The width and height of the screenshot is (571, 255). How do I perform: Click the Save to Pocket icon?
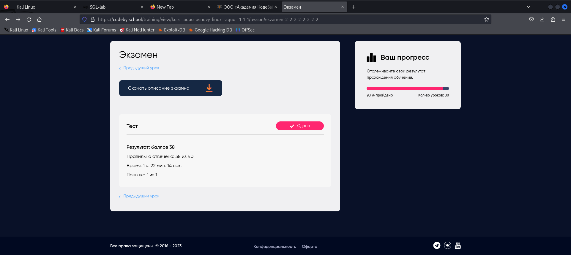pyautogui.click(x=531, y=20)
